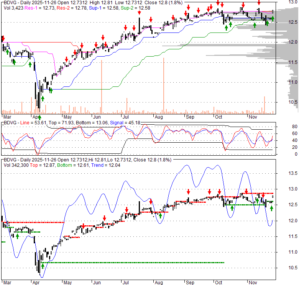Click the gray volume profile histogram on right
This screenshot has width=299, height=285.
(x=268, y=50)
